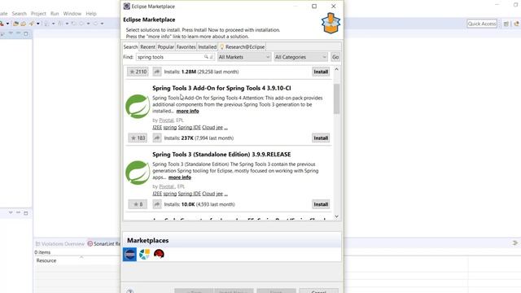Click the Go button next to categories
This screenshot has height=293, width=521.
pyautogui.click(x=335, y=57)
